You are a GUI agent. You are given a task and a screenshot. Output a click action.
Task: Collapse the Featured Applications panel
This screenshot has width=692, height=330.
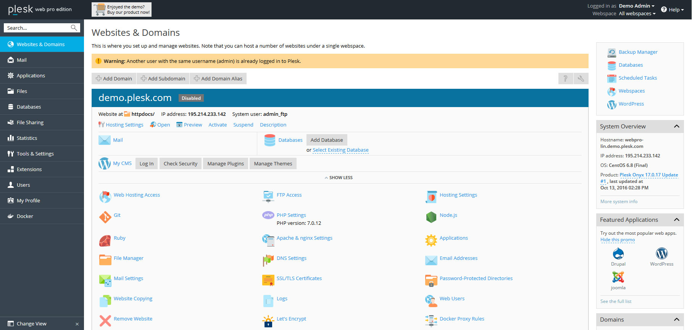(x=677, y=219)
